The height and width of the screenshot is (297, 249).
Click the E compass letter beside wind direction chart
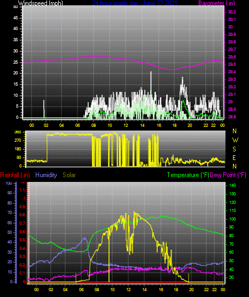tap(234, 158)
